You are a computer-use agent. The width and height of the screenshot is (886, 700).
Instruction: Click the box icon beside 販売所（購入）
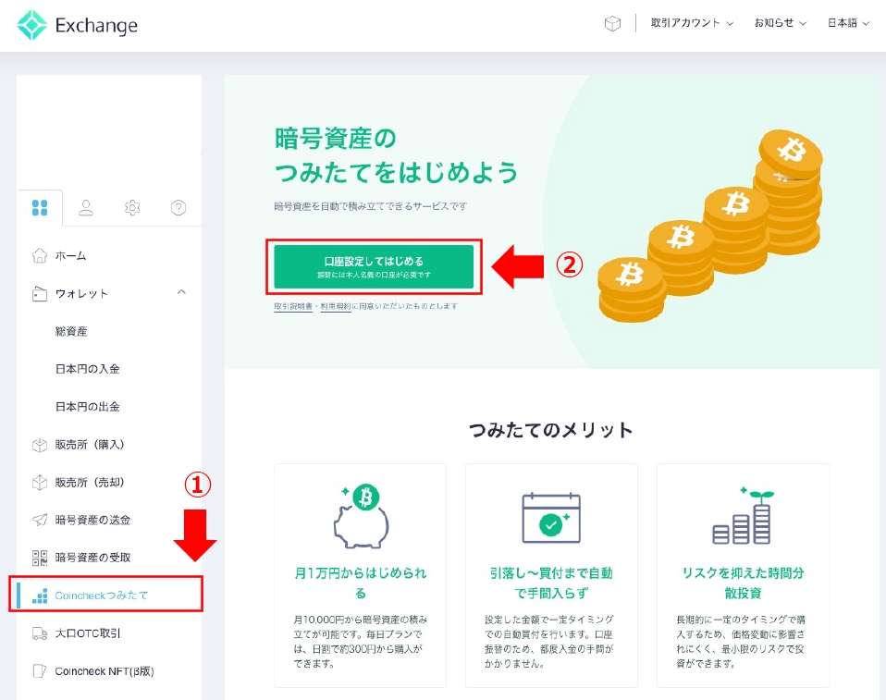point(40,445)
